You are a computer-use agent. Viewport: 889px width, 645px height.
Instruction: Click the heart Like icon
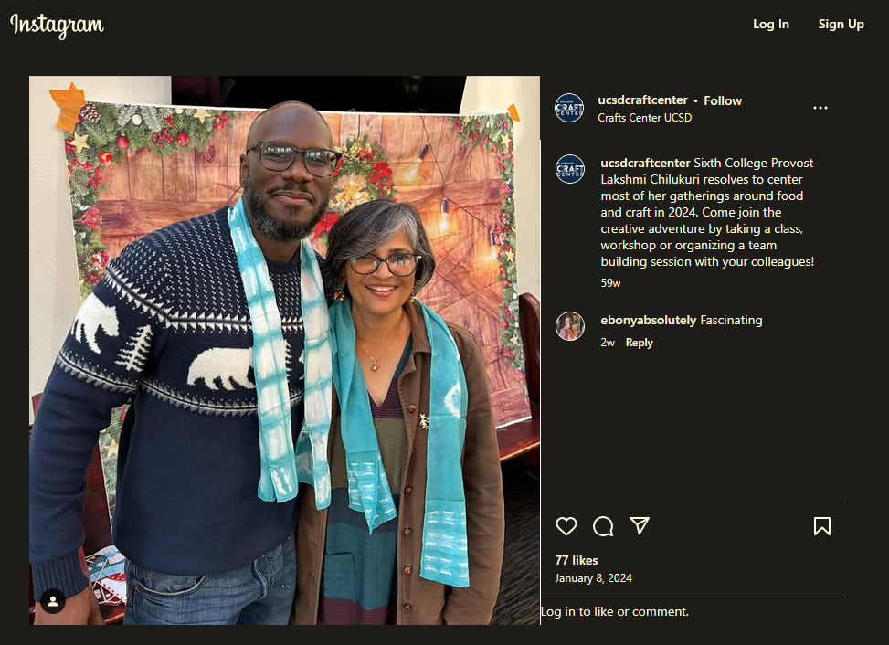click(x=566, y=526)
